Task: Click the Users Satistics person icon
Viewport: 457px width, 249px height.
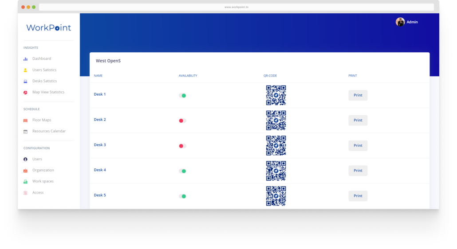Action: point(25,70)
